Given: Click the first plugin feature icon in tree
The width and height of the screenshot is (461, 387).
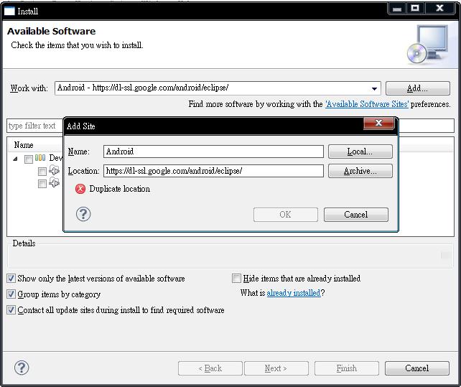Looking at the screenshot, I should 54,170.
